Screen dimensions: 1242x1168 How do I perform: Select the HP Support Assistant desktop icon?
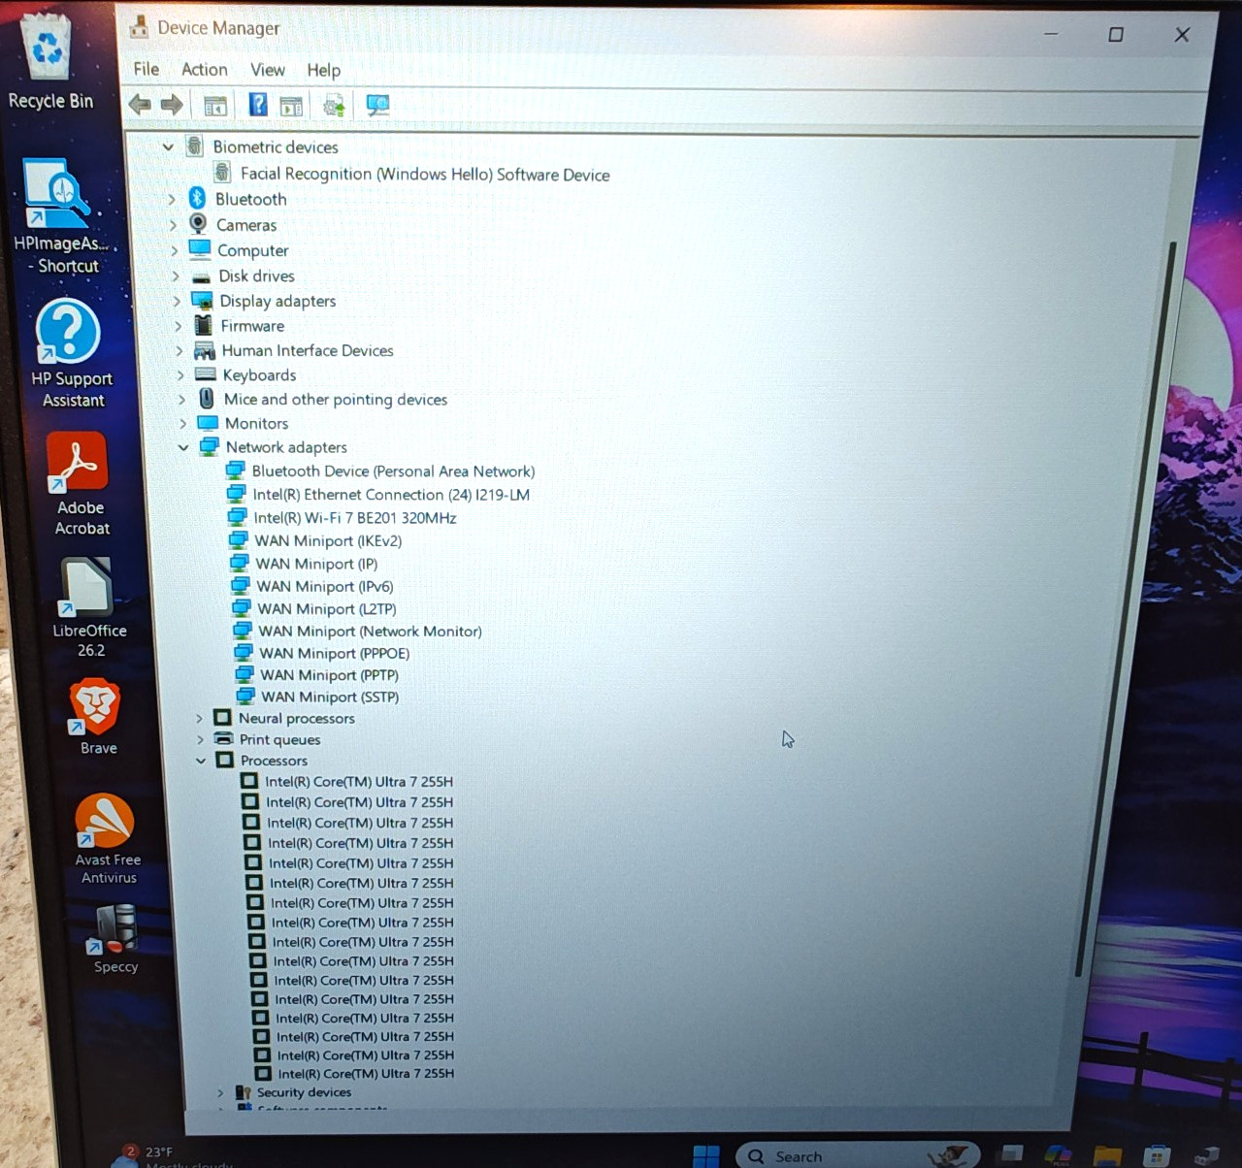(70, 353)
